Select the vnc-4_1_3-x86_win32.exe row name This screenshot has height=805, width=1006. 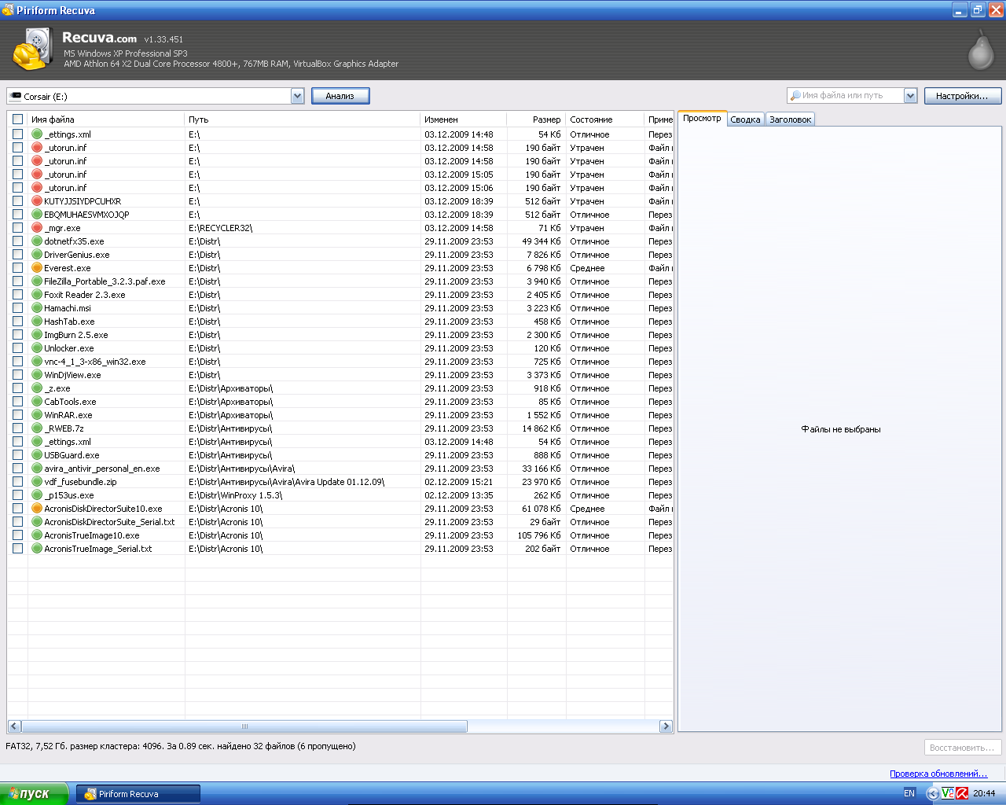point(95,362)
